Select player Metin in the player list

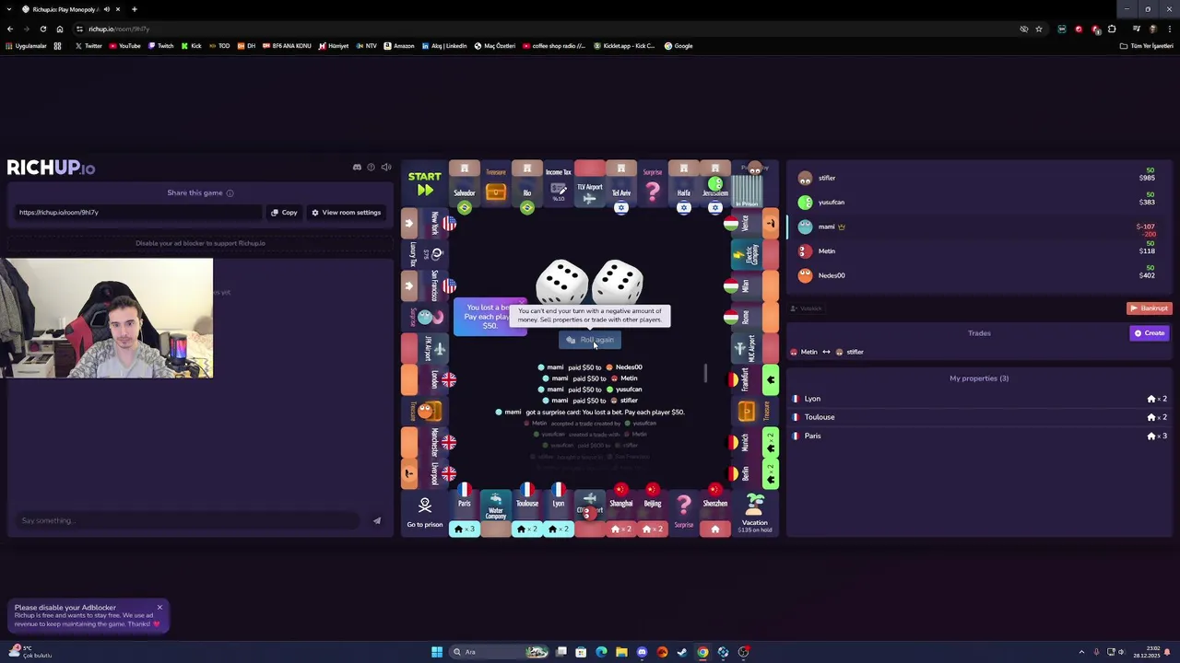pyautogui.click(x=979, y=250)
